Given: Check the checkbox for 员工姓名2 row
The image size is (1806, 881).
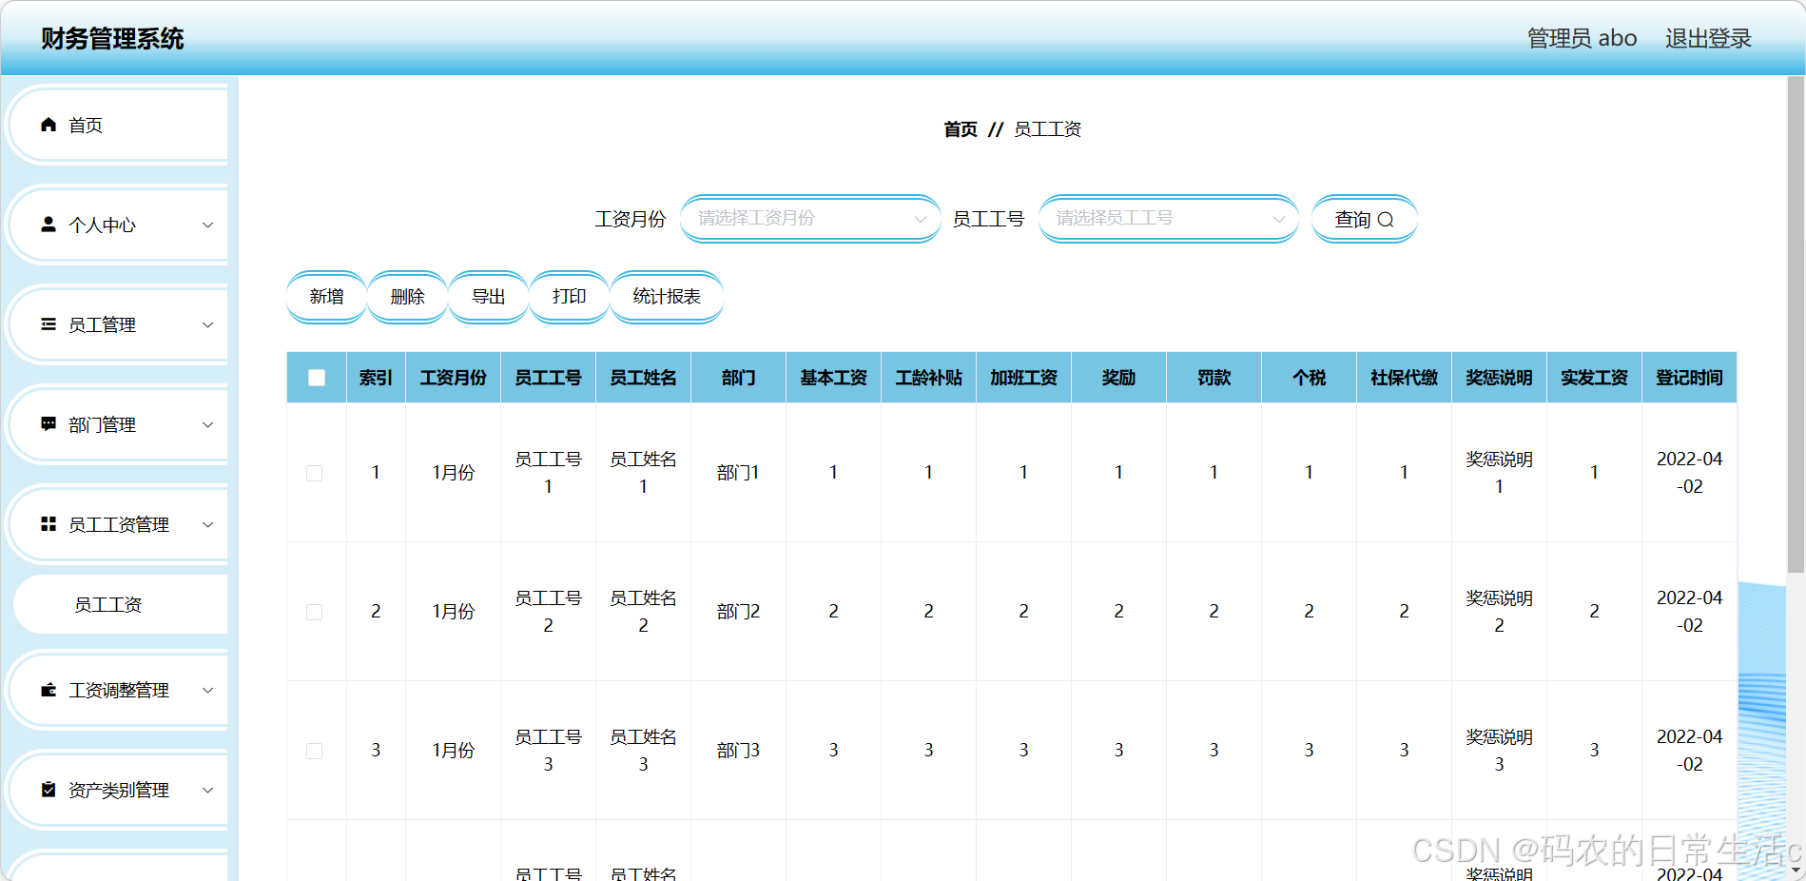Looking at the screenshot, I should [315, 612].
